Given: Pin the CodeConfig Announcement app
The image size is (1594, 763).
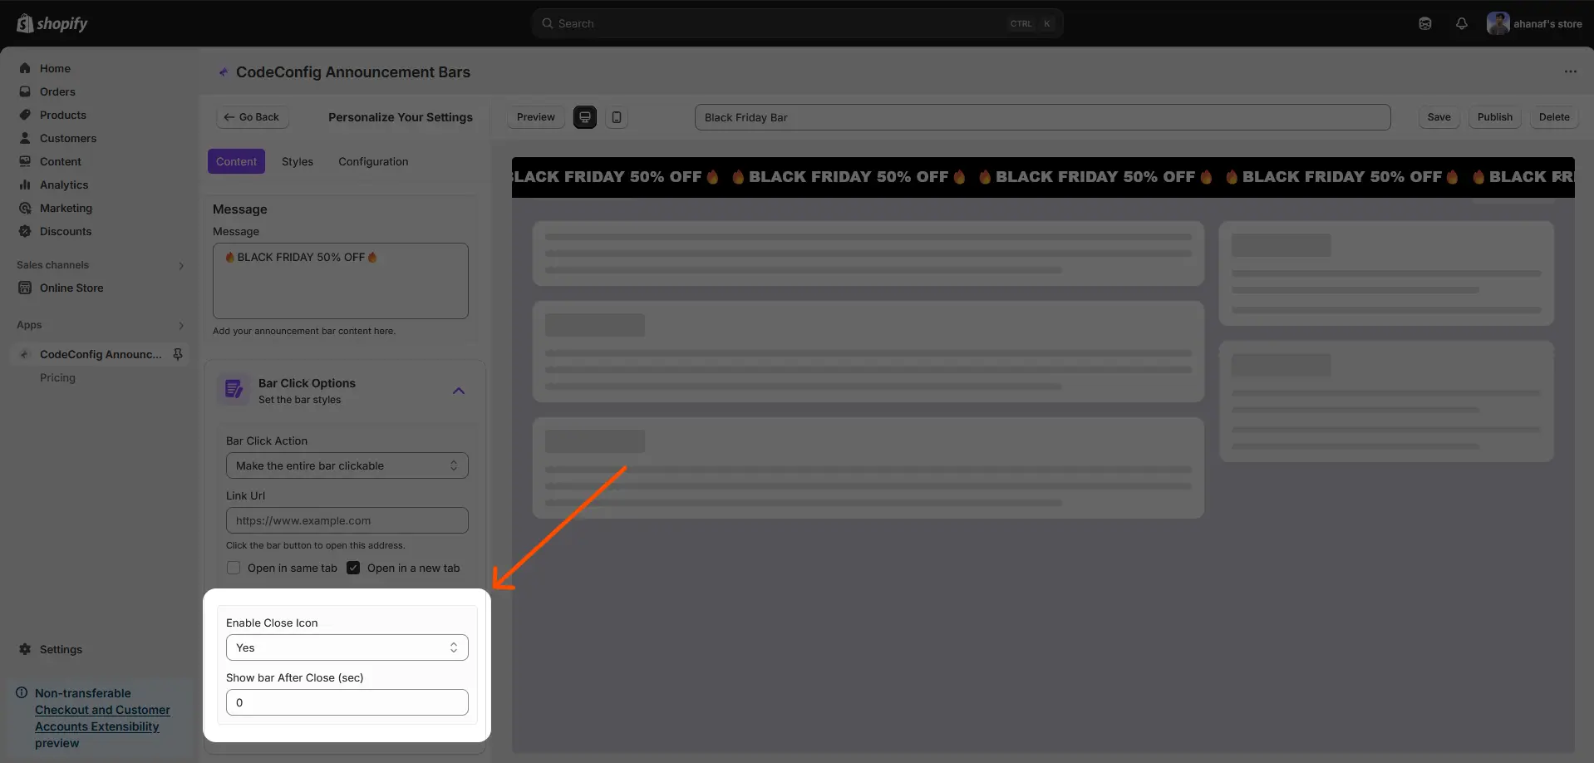Looking at the screenshot, I should 177,354.
